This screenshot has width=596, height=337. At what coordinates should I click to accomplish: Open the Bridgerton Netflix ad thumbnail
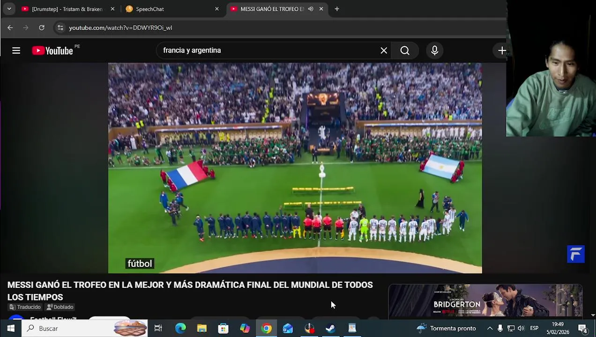[485, 301]
